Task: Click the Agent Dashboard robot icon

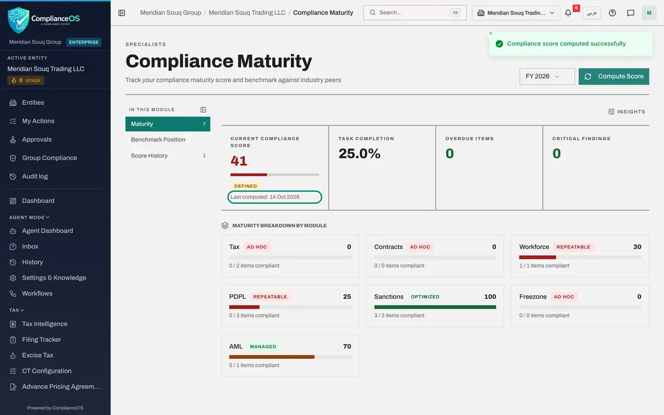Action: pyautogui.click(x=13, y=231)
